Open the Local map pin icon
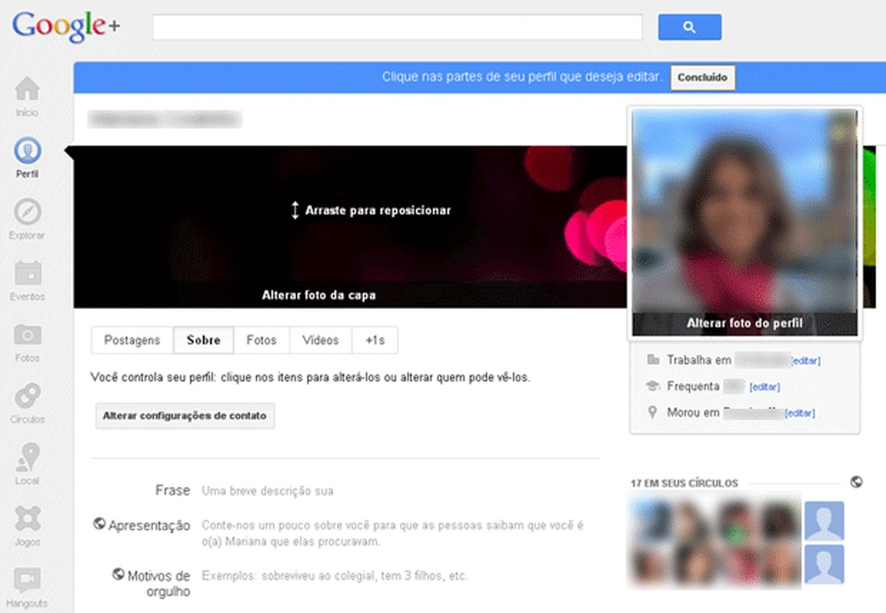Viewport: 886px width, 613px height. point(27,456)
